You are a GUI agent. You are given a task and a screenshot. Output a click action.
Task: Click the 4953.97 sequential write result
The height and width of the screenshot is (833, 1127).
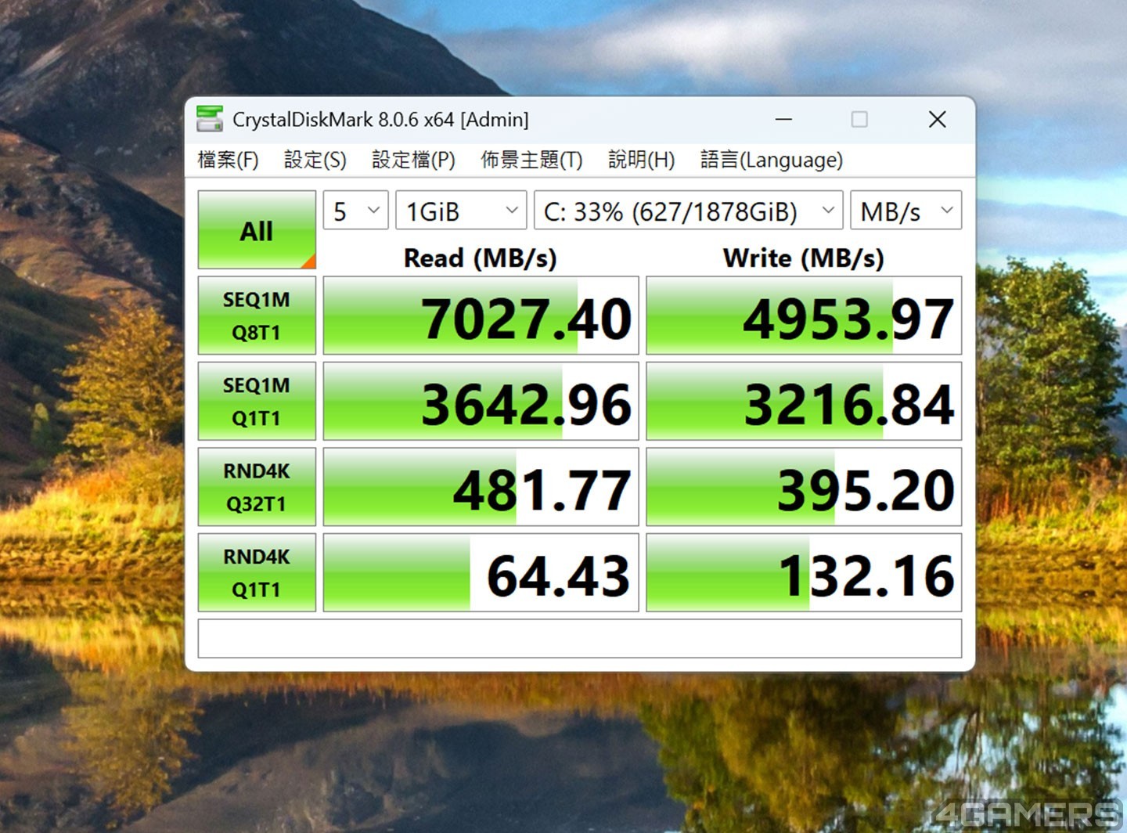coord(804,316)
